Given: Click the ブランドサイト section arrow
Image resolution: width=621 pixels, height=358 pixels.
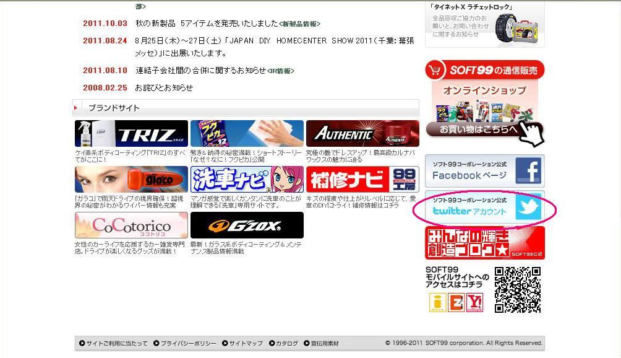Looking at the screenshot, I should pos(75,108).
